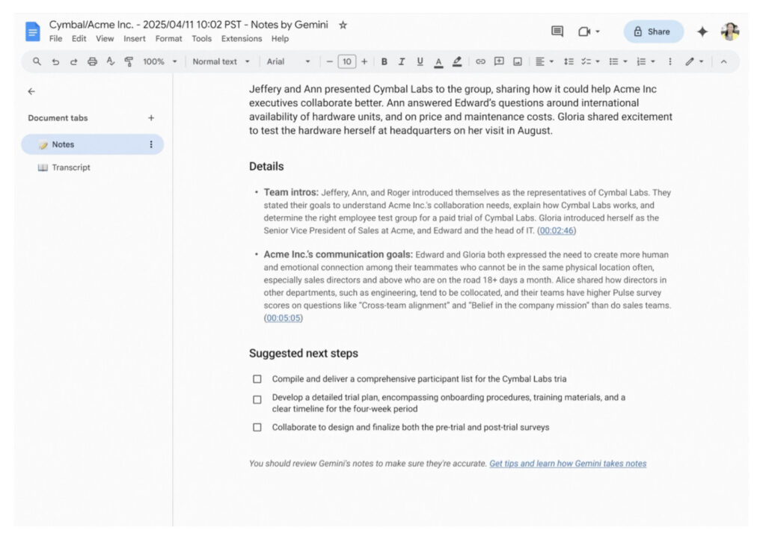Open Get tips about Gemini notes link

tap(568, 464)
